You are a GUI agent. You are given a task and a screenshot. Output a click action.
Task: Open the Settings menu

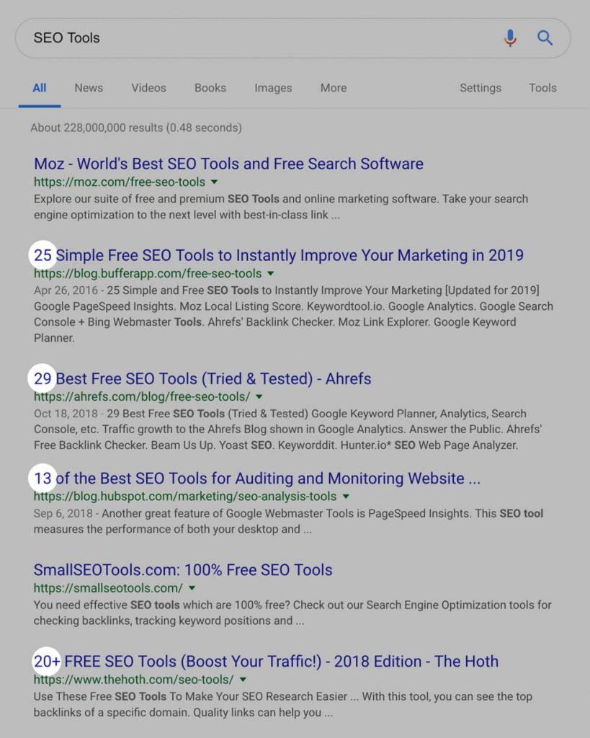click(481, 88)
